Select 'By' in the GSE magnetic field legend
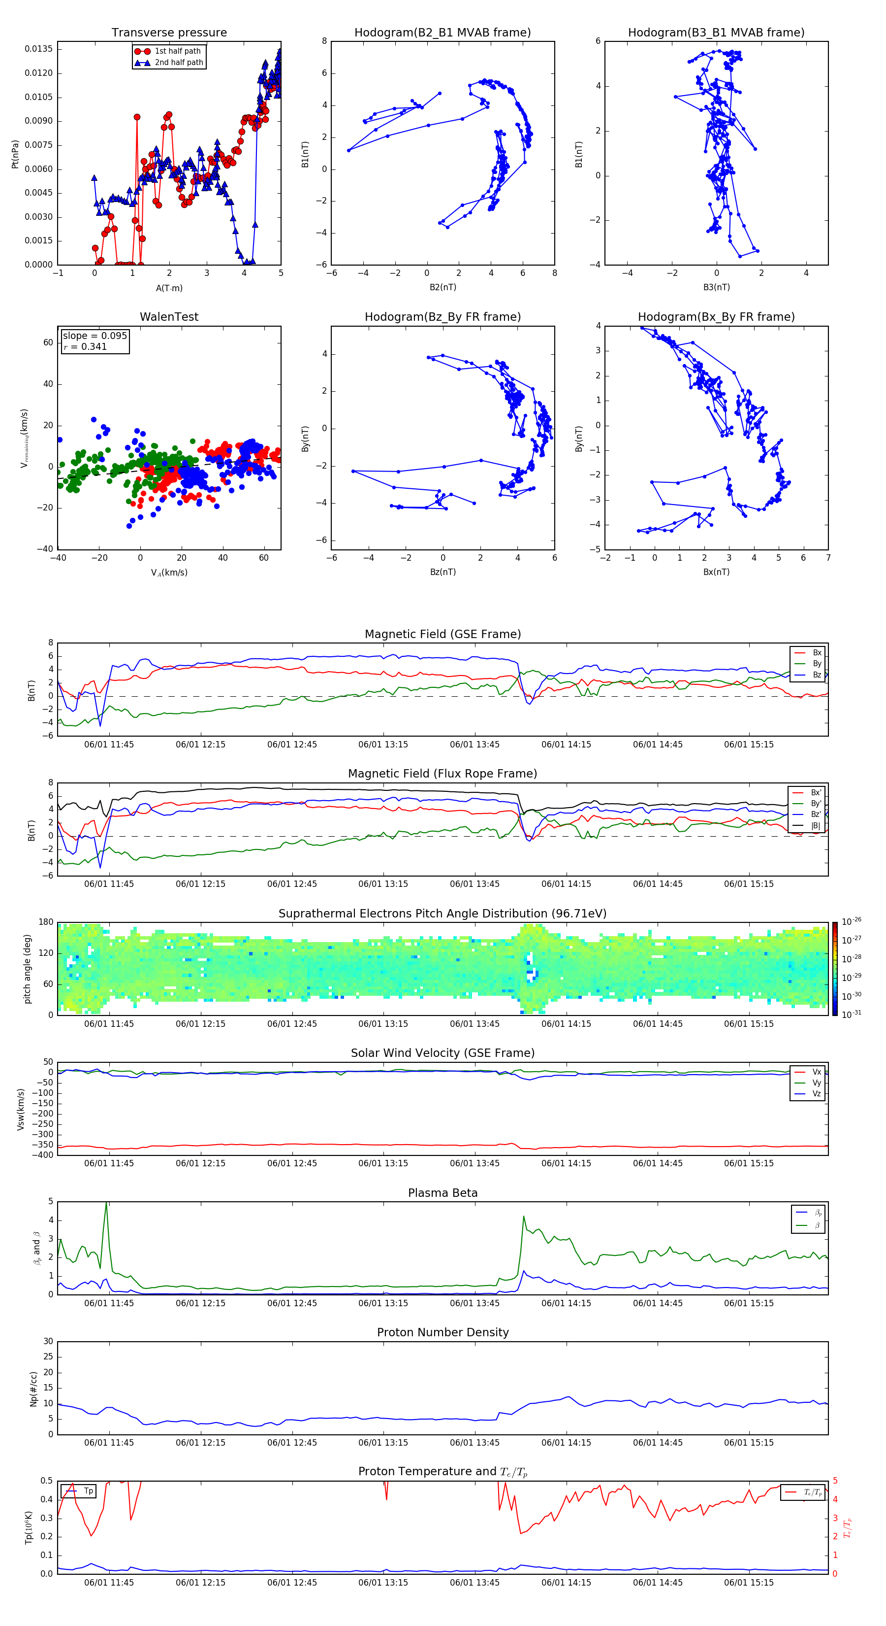 point(808,663)
